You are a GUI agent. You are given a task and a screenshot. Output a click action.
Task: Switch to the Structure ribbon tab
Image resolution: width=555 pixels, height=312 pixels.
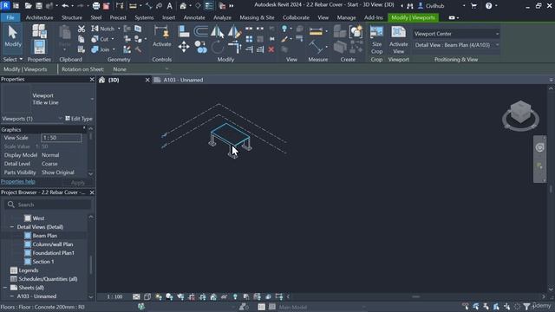point(72,17)
